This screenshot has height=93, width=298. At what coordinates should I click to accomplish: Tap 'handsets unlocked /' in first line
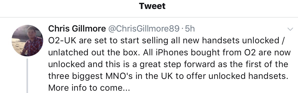(x=243, y=40)
